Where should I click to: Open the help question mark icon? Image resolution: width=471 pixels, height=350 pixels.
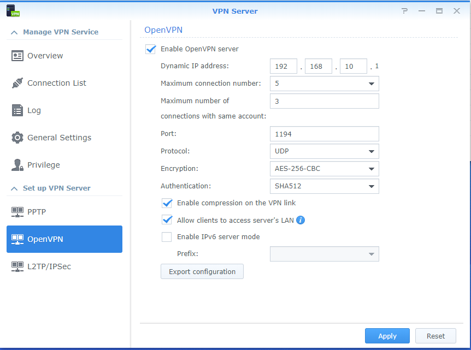coord(404,10)
